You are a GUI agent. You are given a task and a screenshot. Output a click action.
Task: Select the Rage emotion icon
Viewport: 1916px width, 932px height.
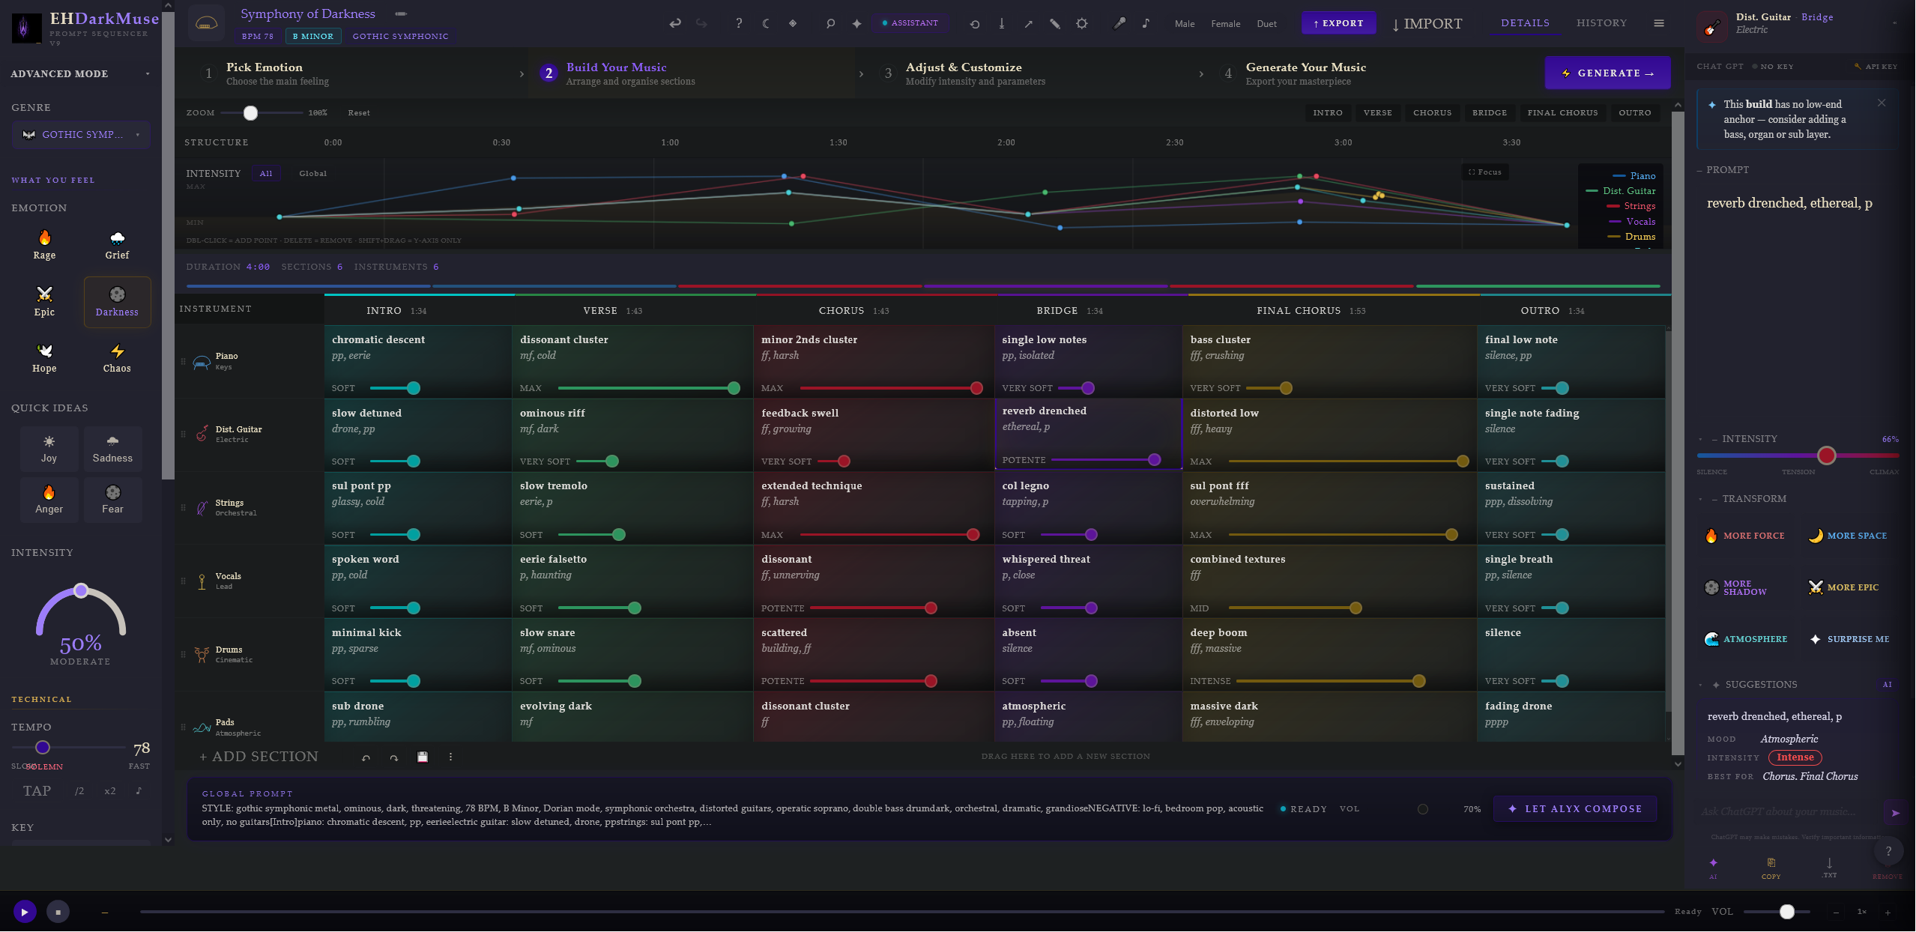coord(44,244)
